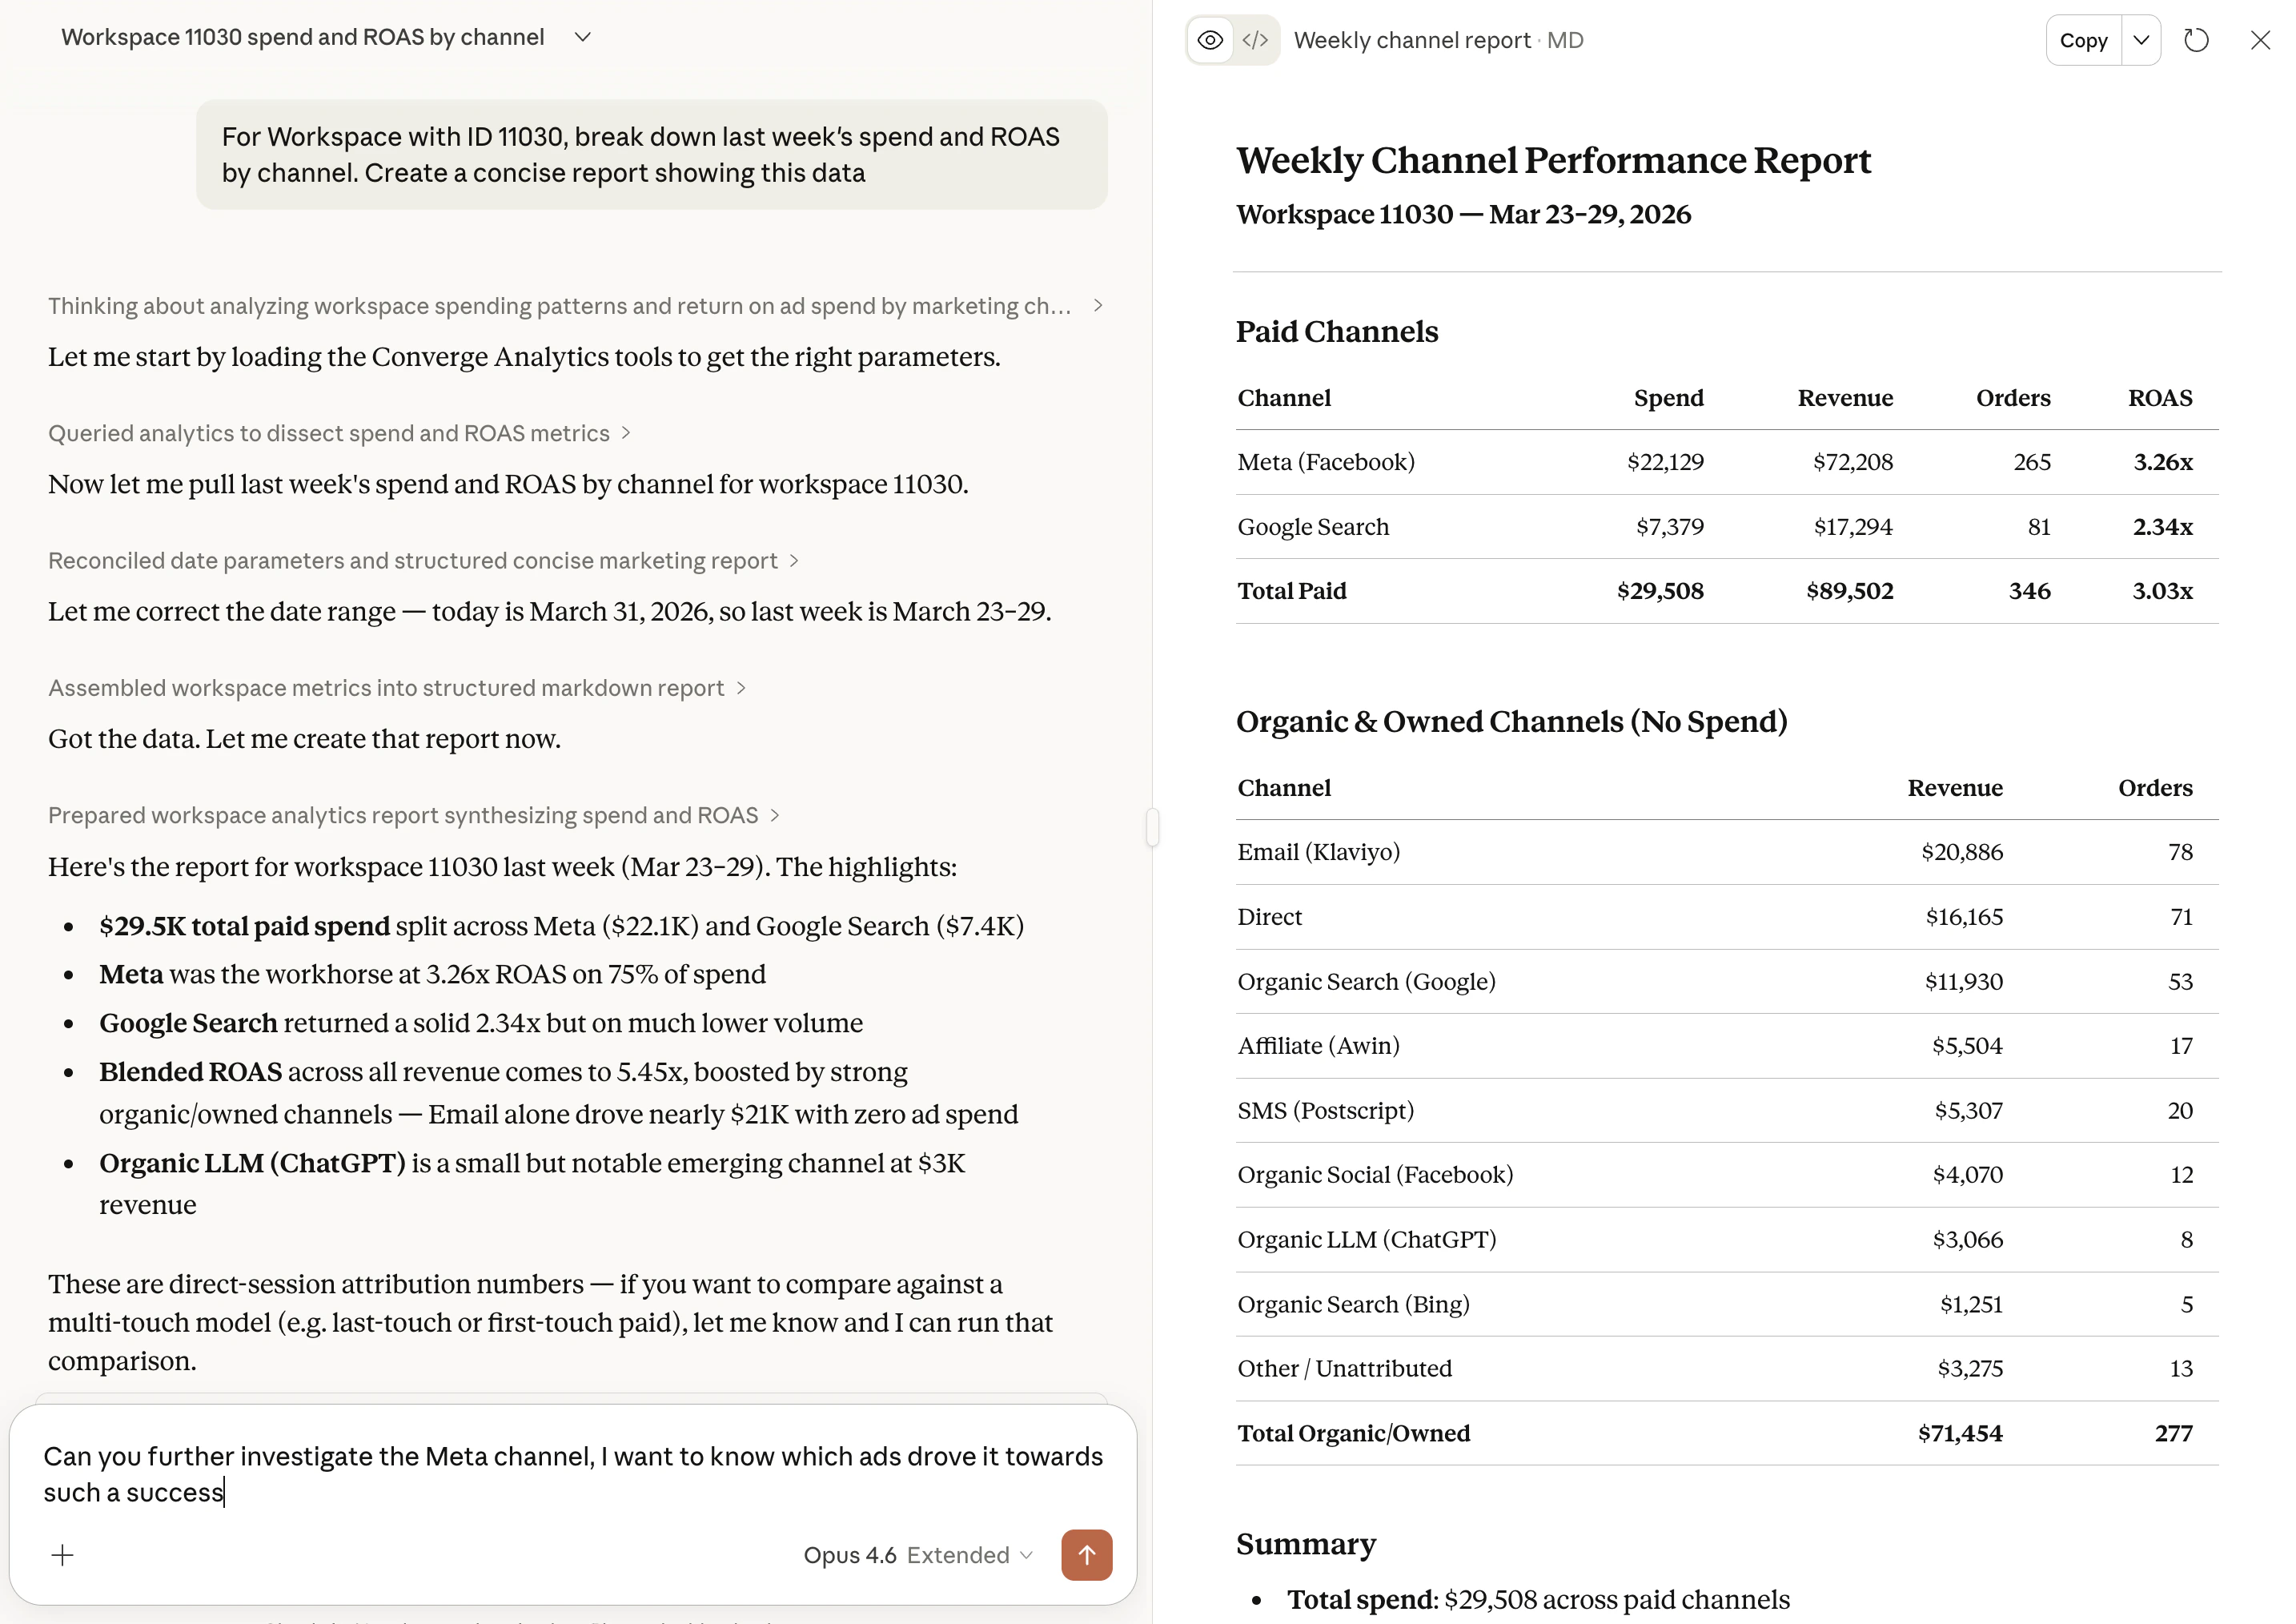Close the Weekly channel report panel

[2260, 40]
